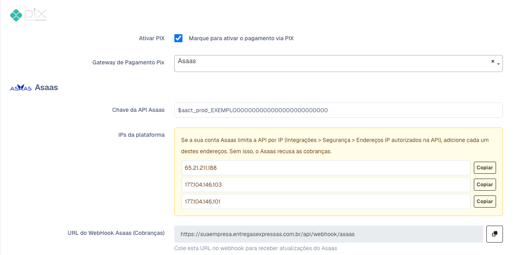Viewport: 513px width, 255px height.
Task: Copy IP address 177.104.146.103
Action: [485, 185]
